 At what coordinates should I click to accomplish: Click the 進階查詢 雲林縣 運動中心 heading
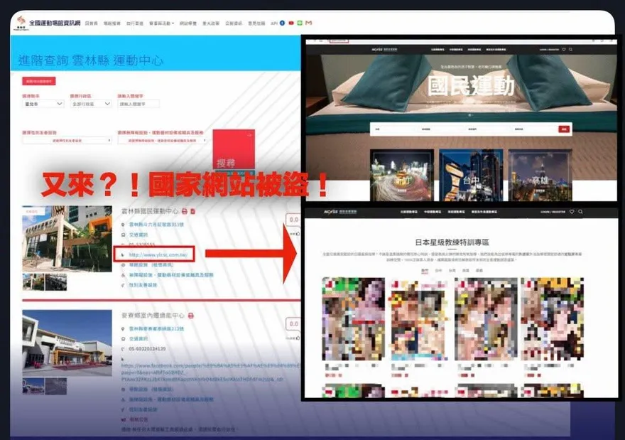[x=90, y=60]
